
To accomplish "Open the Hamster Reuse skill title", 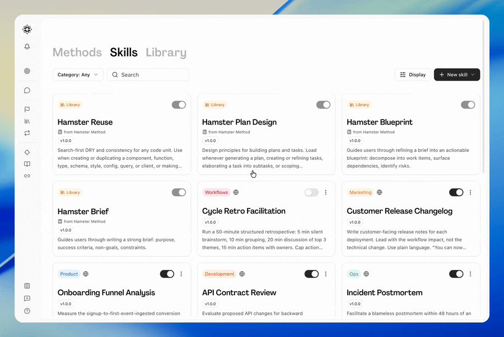I will tap(85, 122).
